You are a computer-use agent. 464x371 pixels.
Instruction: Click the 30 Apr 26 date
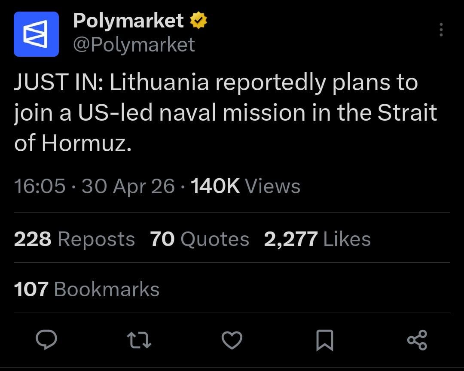pyautogui.click(x=128, y=186)
